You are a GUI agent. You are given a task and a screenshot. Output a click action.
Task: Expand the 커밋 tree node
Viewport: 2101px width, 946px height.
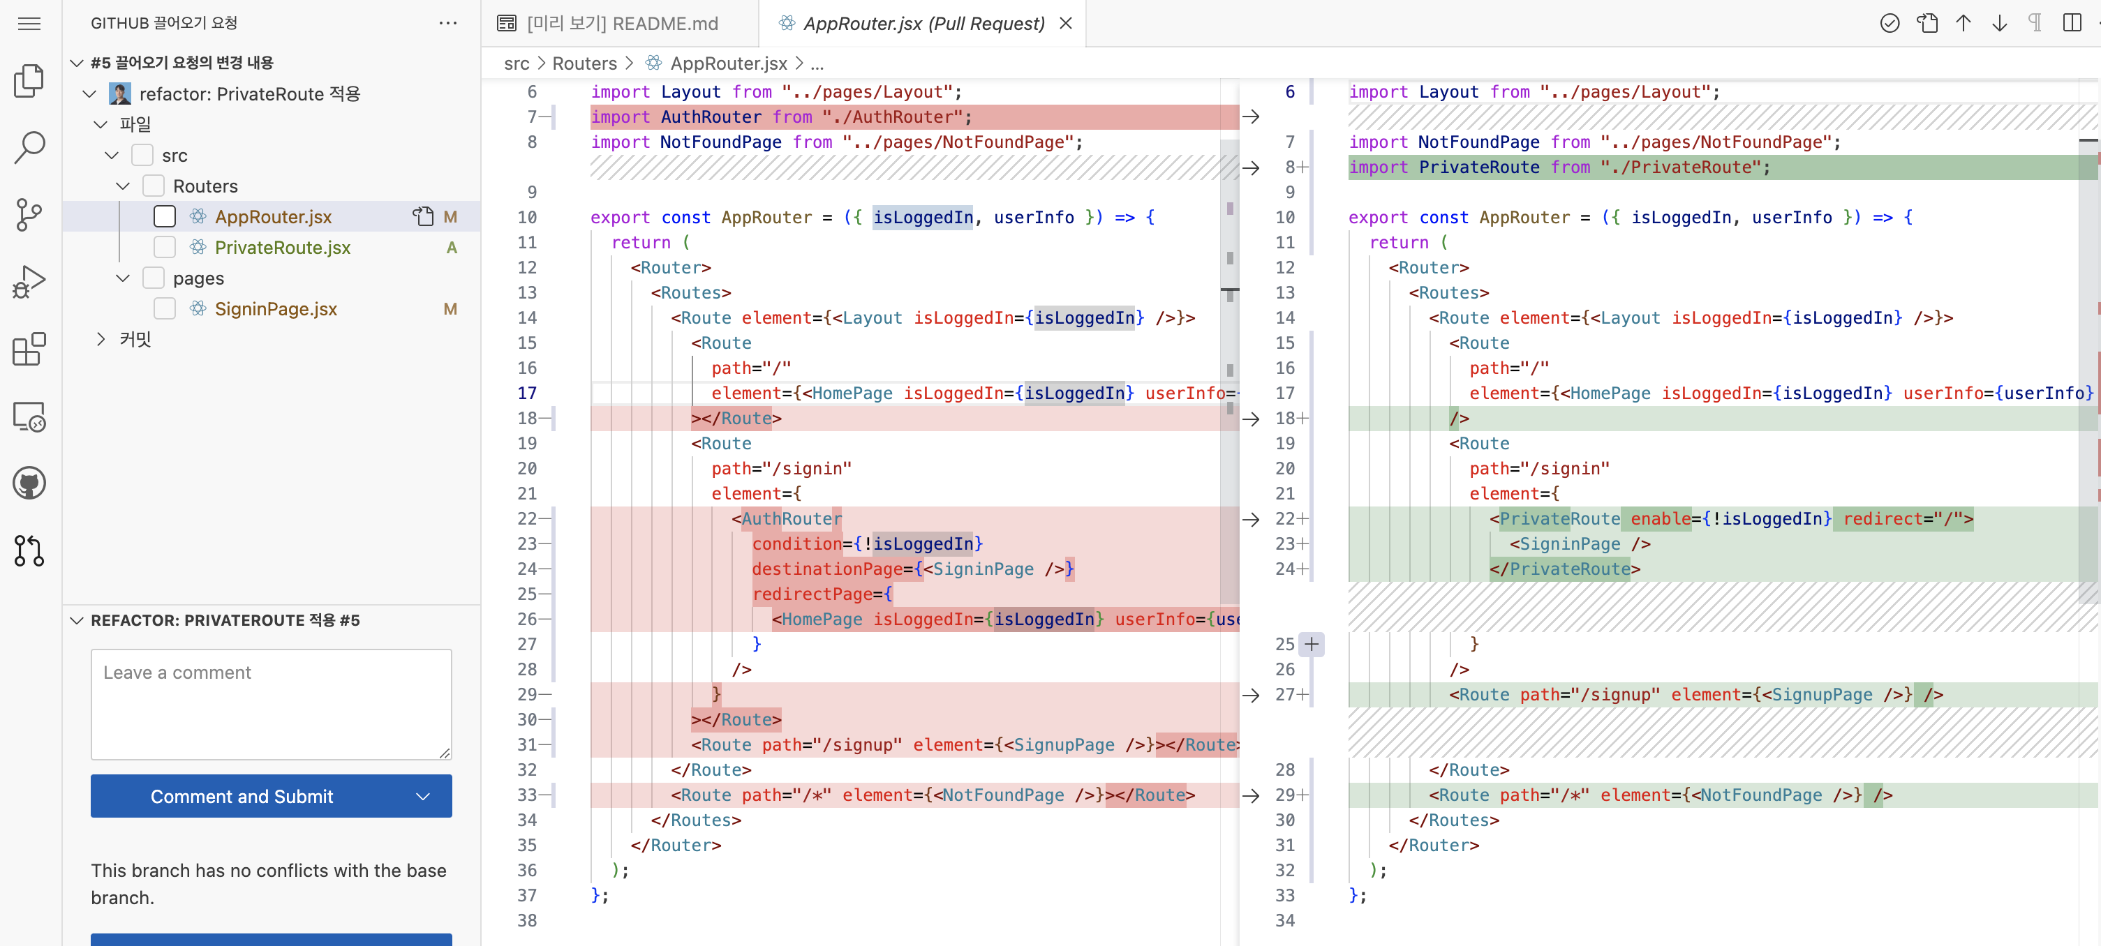click(x=101, y=339)
